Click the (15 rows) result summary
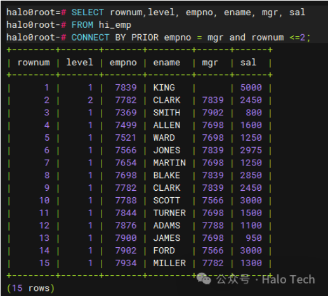Image resolution: width=328 pixels, height=296 pixels. tap(31, 288)
